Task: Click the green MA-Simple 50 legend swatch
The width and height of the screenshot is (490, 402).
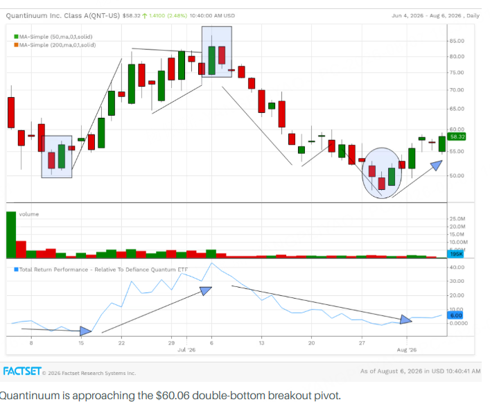Action: point(16,37)
